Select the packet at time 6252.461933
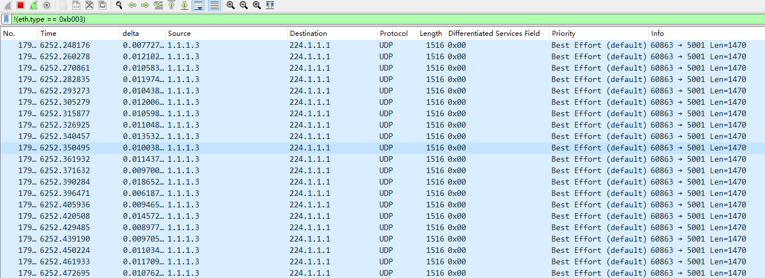 tap(382, 261)
